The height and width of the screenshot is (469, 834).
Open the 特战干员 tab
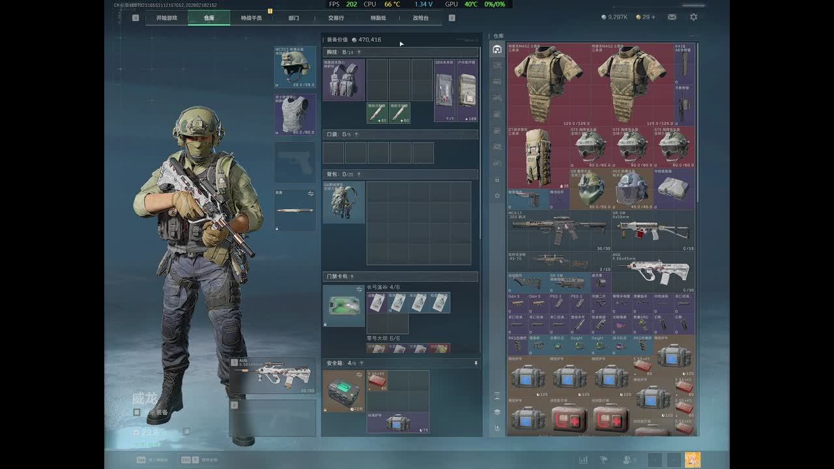tap(251, 18)
